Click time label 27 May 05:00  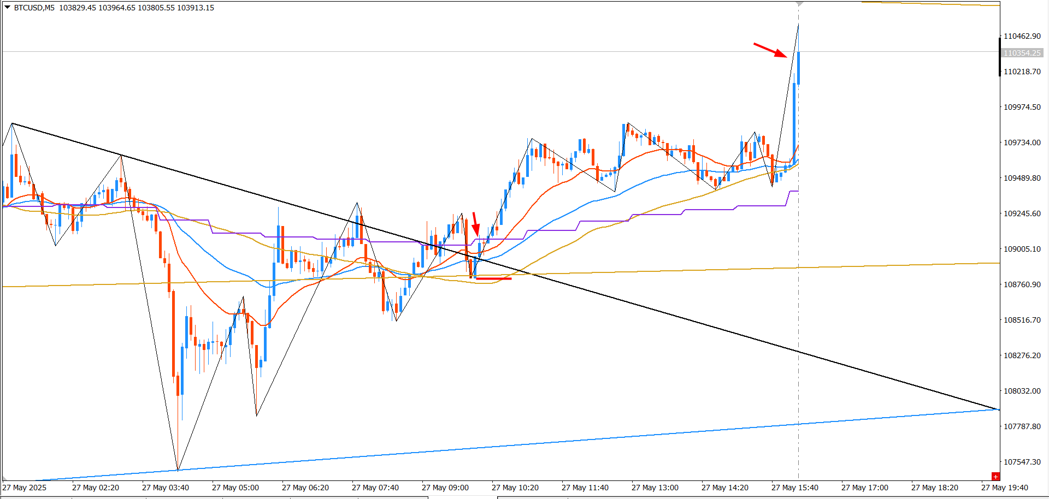(x=235, y=488)
